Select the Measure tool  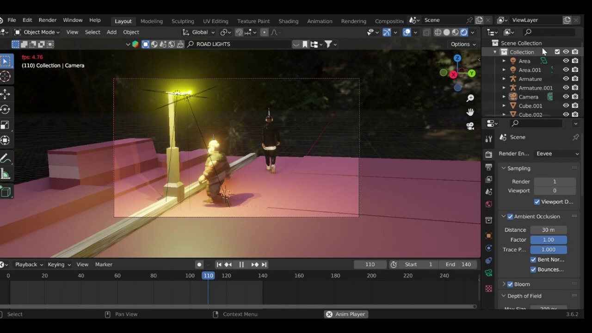tap(6, 174)
